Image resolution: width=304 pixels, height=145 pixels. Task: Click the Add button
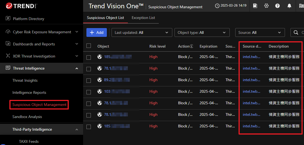pyautogui.click(x=97, y=32)
